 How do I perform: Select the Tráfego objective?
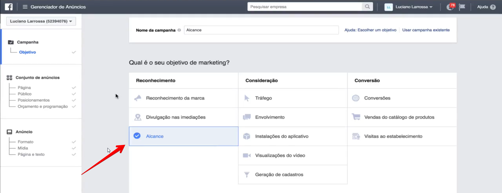[x=293, y=98]
